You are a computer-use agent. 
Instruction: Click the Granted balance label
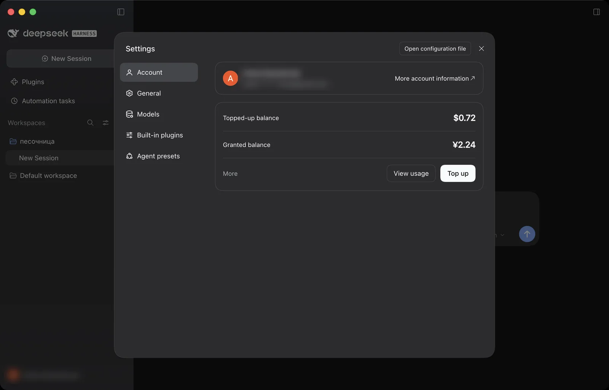(x=247, y=145)
